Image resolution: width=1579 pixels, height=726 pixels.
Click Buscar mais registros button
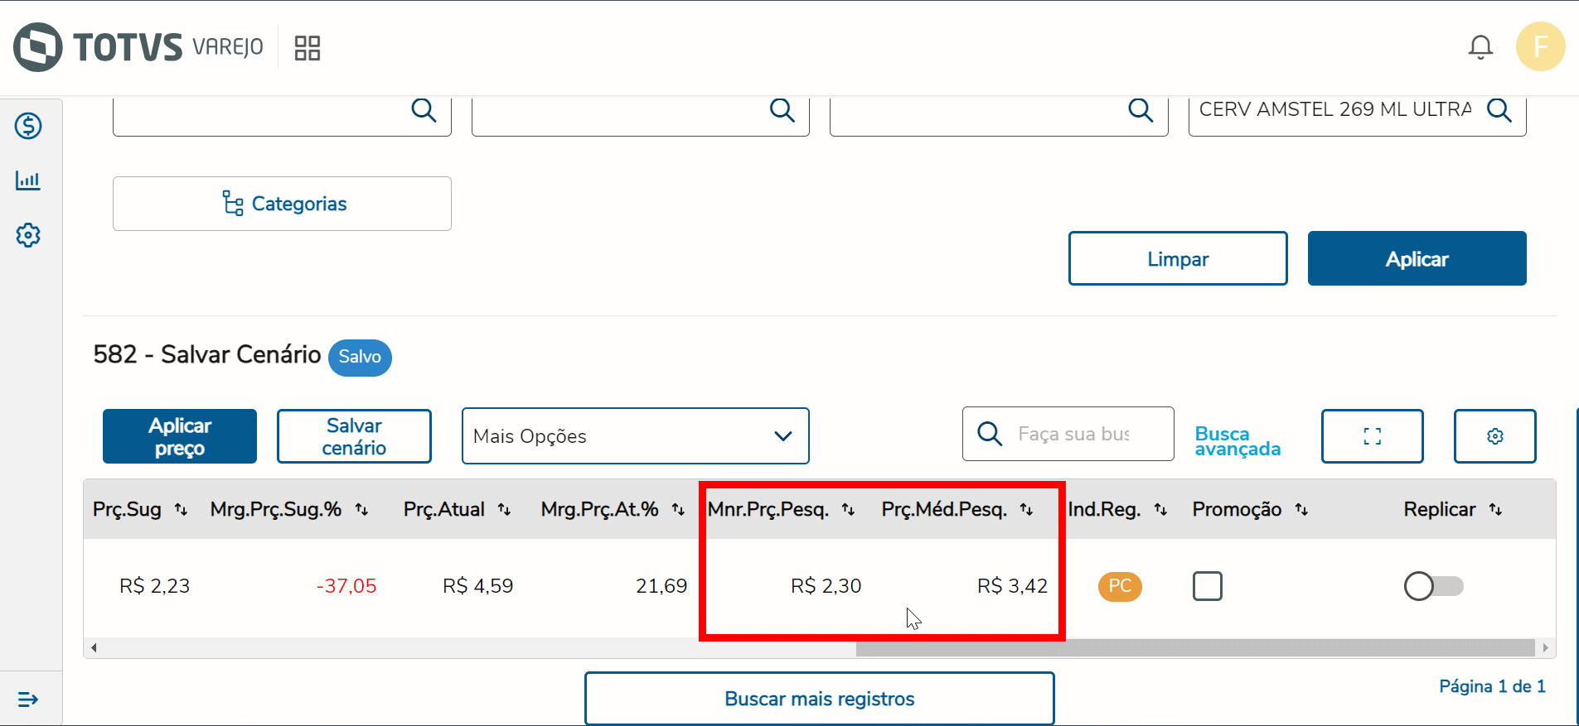pos(819,699)
